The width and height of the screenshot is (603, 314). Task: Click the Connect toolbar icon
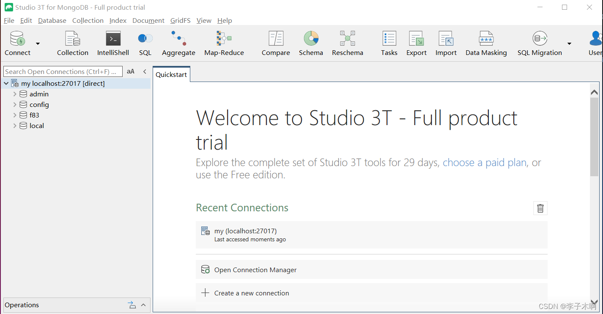[18, 43]
